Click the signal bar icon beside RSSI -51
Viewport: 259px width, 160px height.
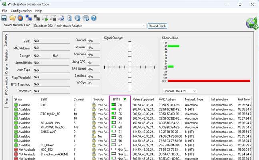click(x=114, y=122)
